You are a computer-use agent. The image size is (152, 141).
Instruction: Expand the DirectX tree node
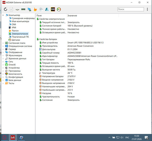(x=3, y=65)
